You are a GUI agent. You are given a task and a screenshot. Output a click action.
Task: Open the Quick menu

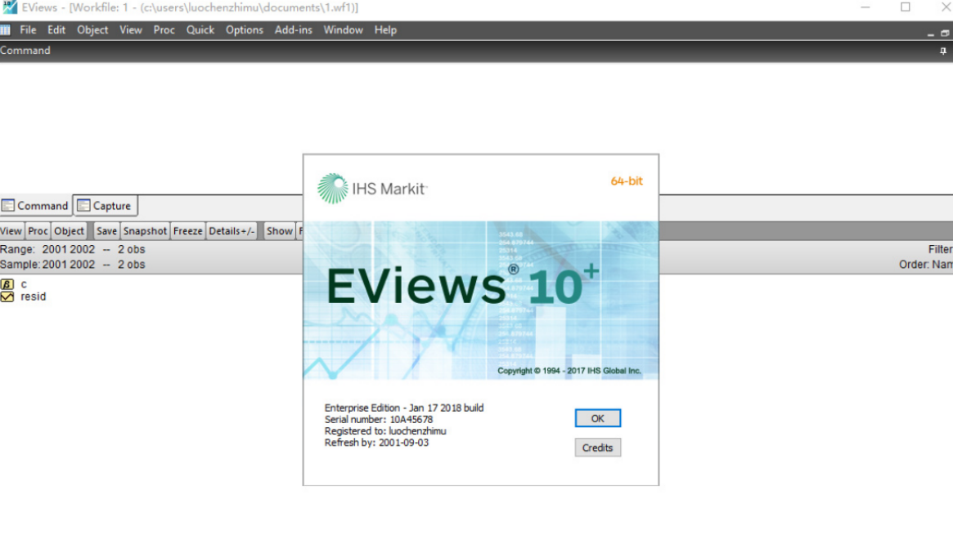(200, 29)
